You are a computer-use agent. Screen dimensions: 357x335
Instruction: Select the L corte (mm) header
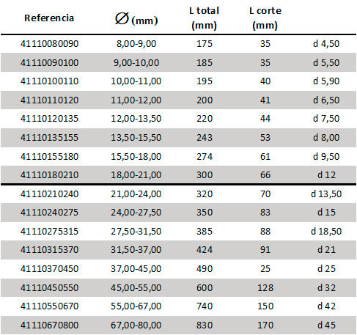tap(265, 18)
